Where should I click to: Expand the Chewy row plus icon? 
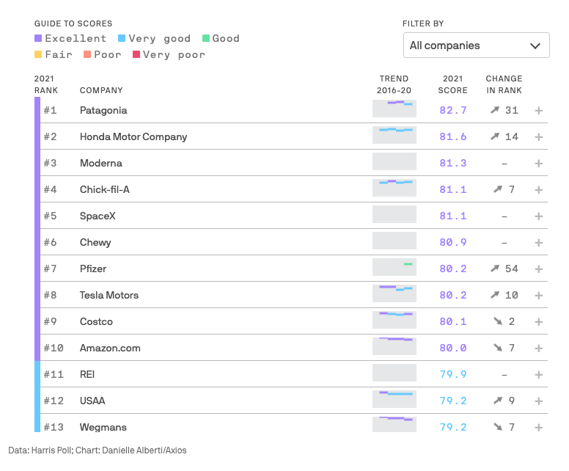coord(539,243)
